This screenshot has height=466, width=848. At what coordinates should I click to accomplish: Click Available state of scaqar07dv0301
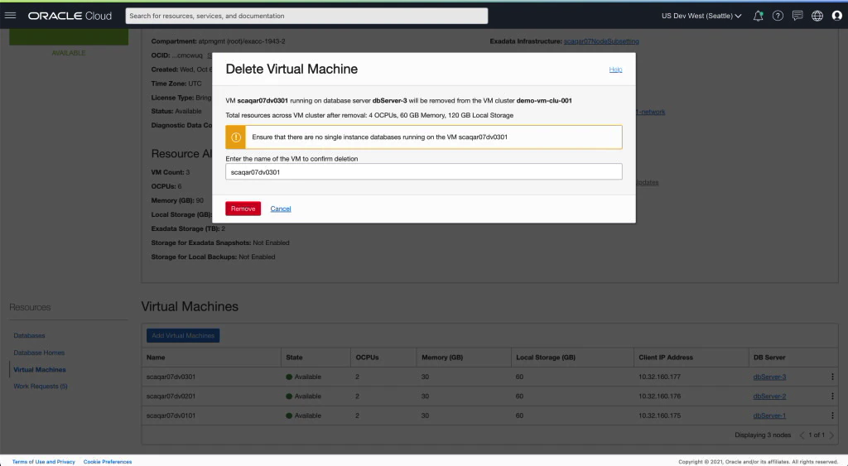pyautogui.click(x=303, y=377)
